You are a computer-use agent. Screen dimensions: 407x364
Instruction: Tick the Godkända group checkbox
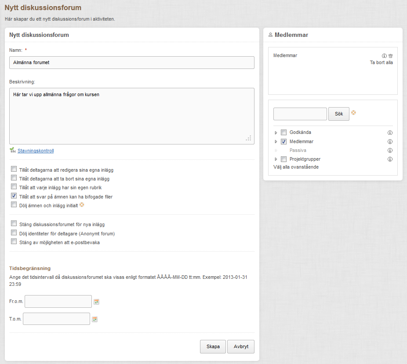(283, 133)
